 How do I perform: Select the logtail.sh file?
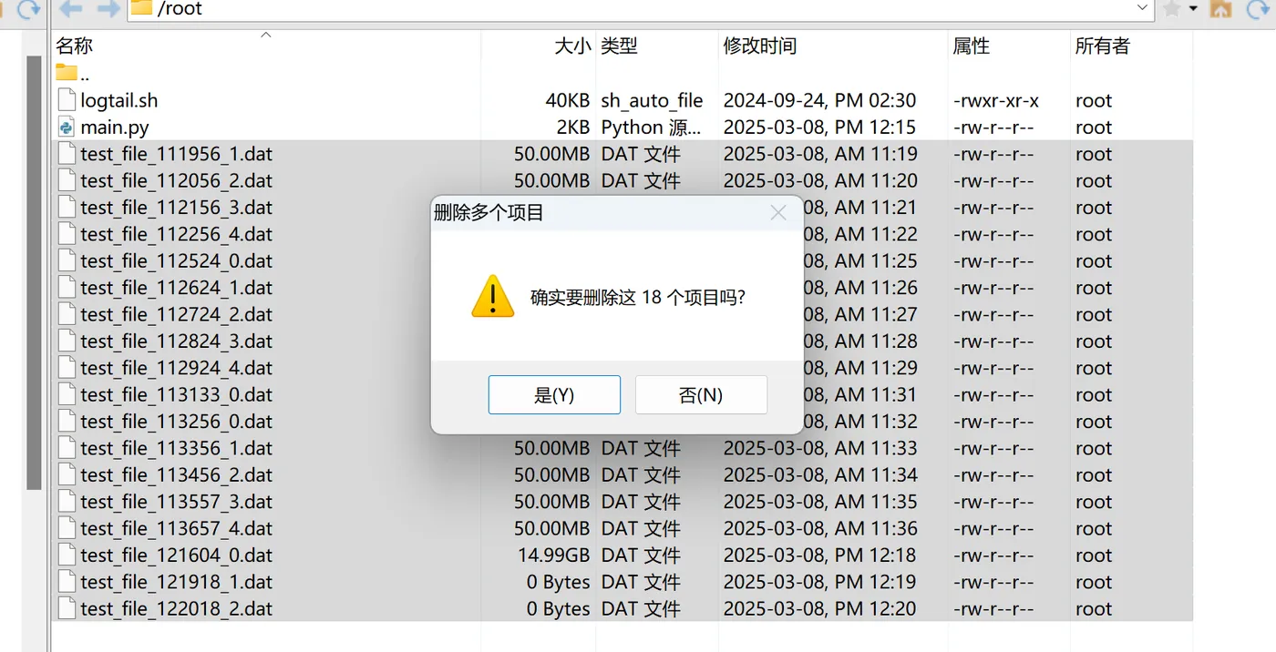point(118,101)
